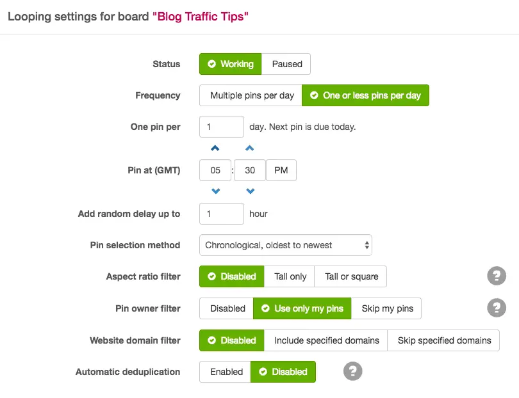Open the pin owner filter help
519x398 pixels.
point(497,308)
